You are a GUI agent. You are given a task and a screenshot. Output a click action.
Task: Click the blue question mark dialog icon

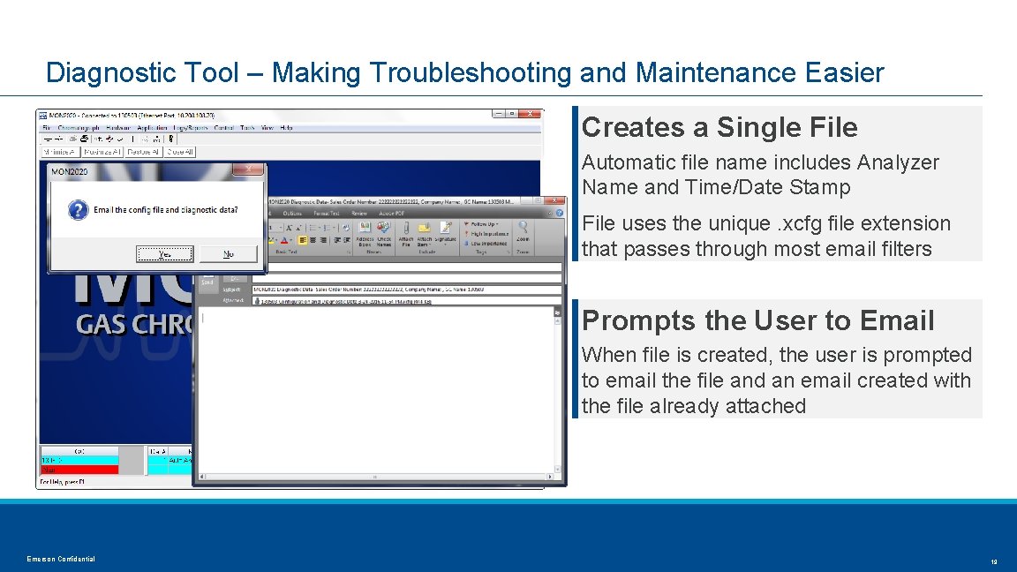[x=78, y=210]
